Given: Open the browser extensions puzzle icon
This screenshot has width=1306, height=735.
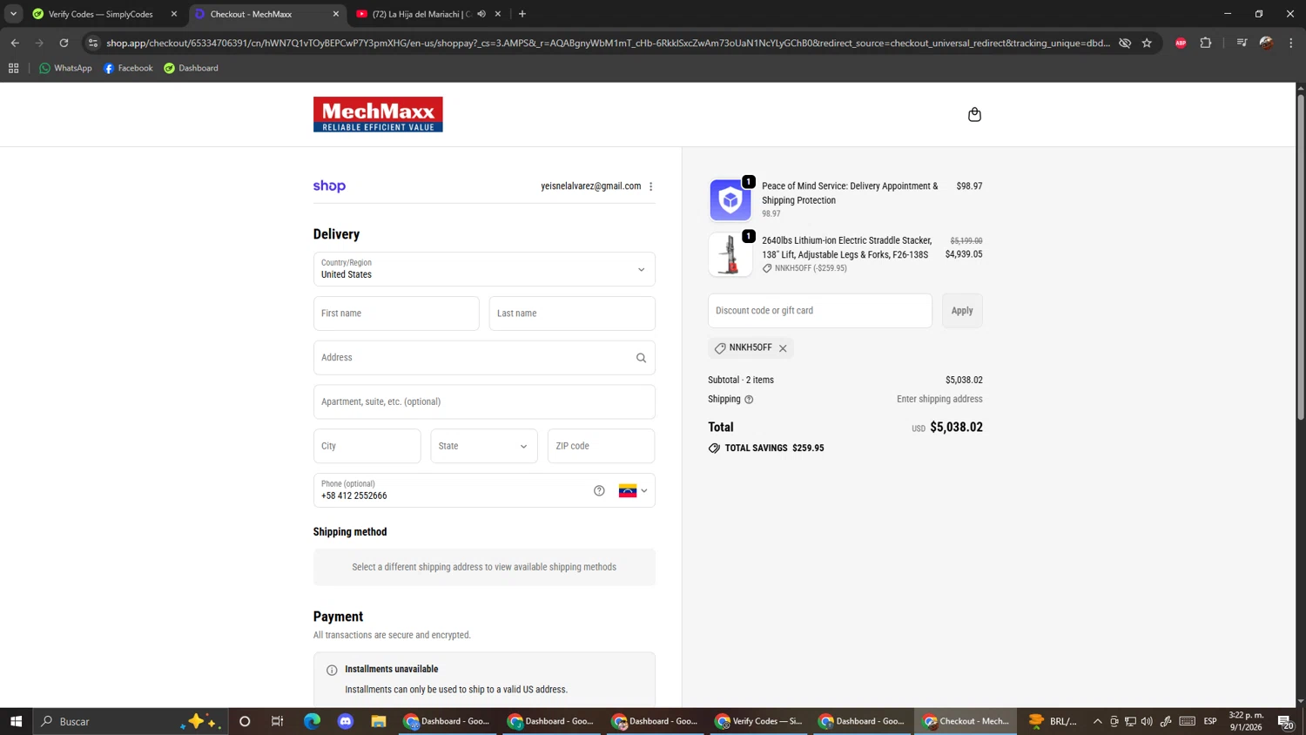Looking at the screenshot, I should (x=1206, y=43).
